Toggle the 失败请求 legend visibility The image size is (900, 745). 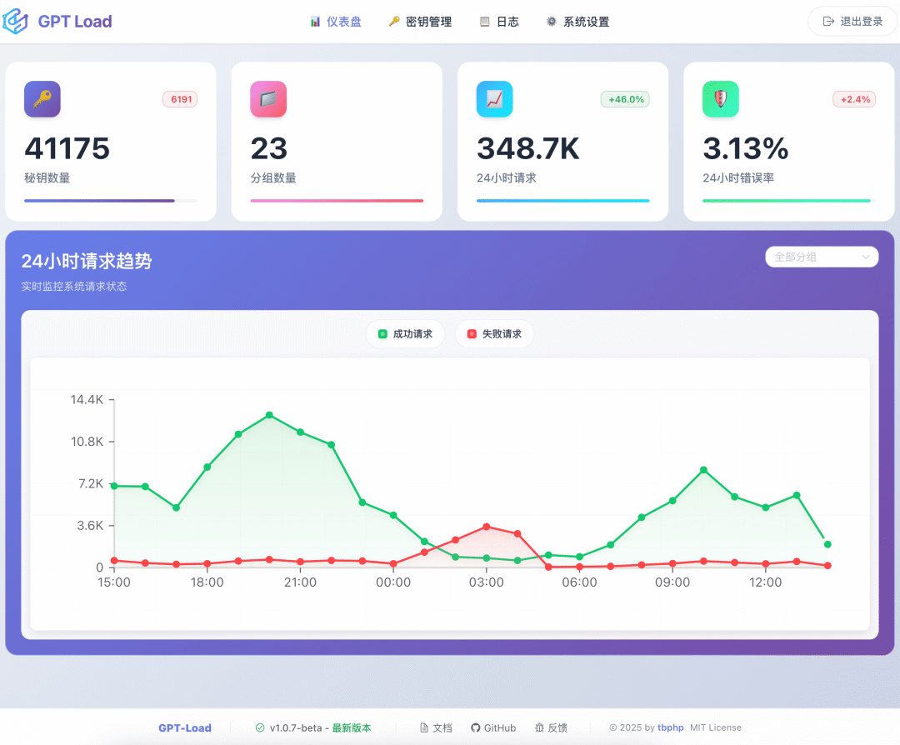[x=494, y=333]
